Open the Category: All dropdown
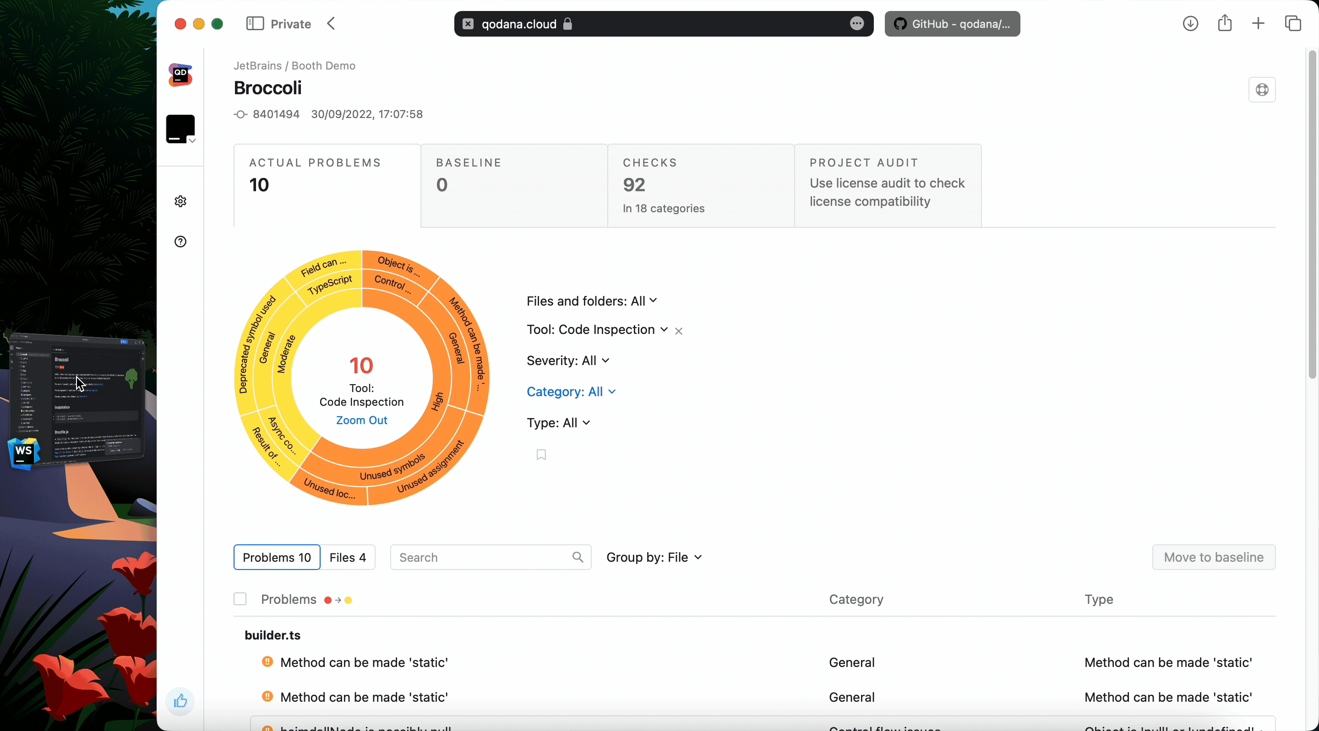Viewport: 1319px width, 731px height. coord(571,392)
